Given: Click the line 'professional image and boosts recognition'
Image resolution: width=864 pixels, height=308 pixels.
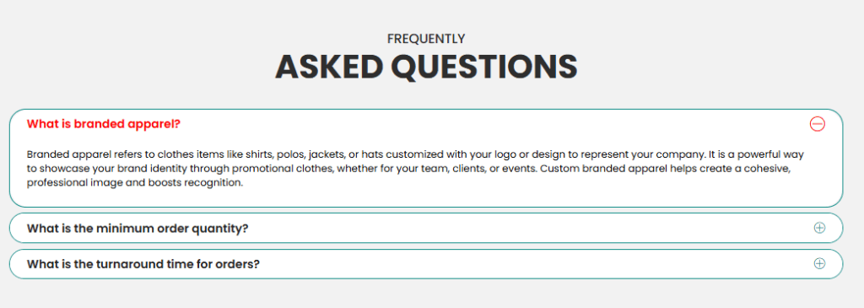Looking at the screenshot, I should click(x=135, y=183).
